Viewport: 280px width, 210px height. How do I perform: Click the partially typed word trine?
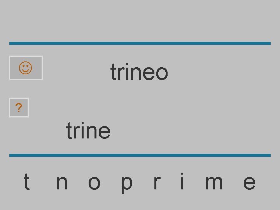pyautogui.click(x=88, y=130)
